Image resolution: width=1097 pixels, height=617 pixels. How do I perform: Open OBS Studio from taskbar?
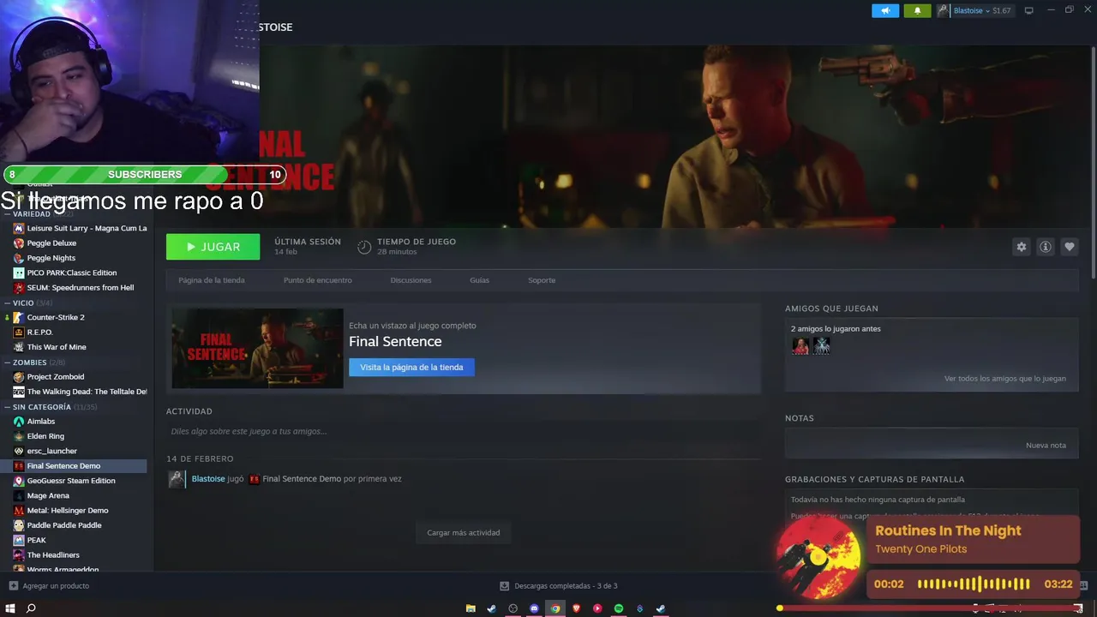coord(513,608)
